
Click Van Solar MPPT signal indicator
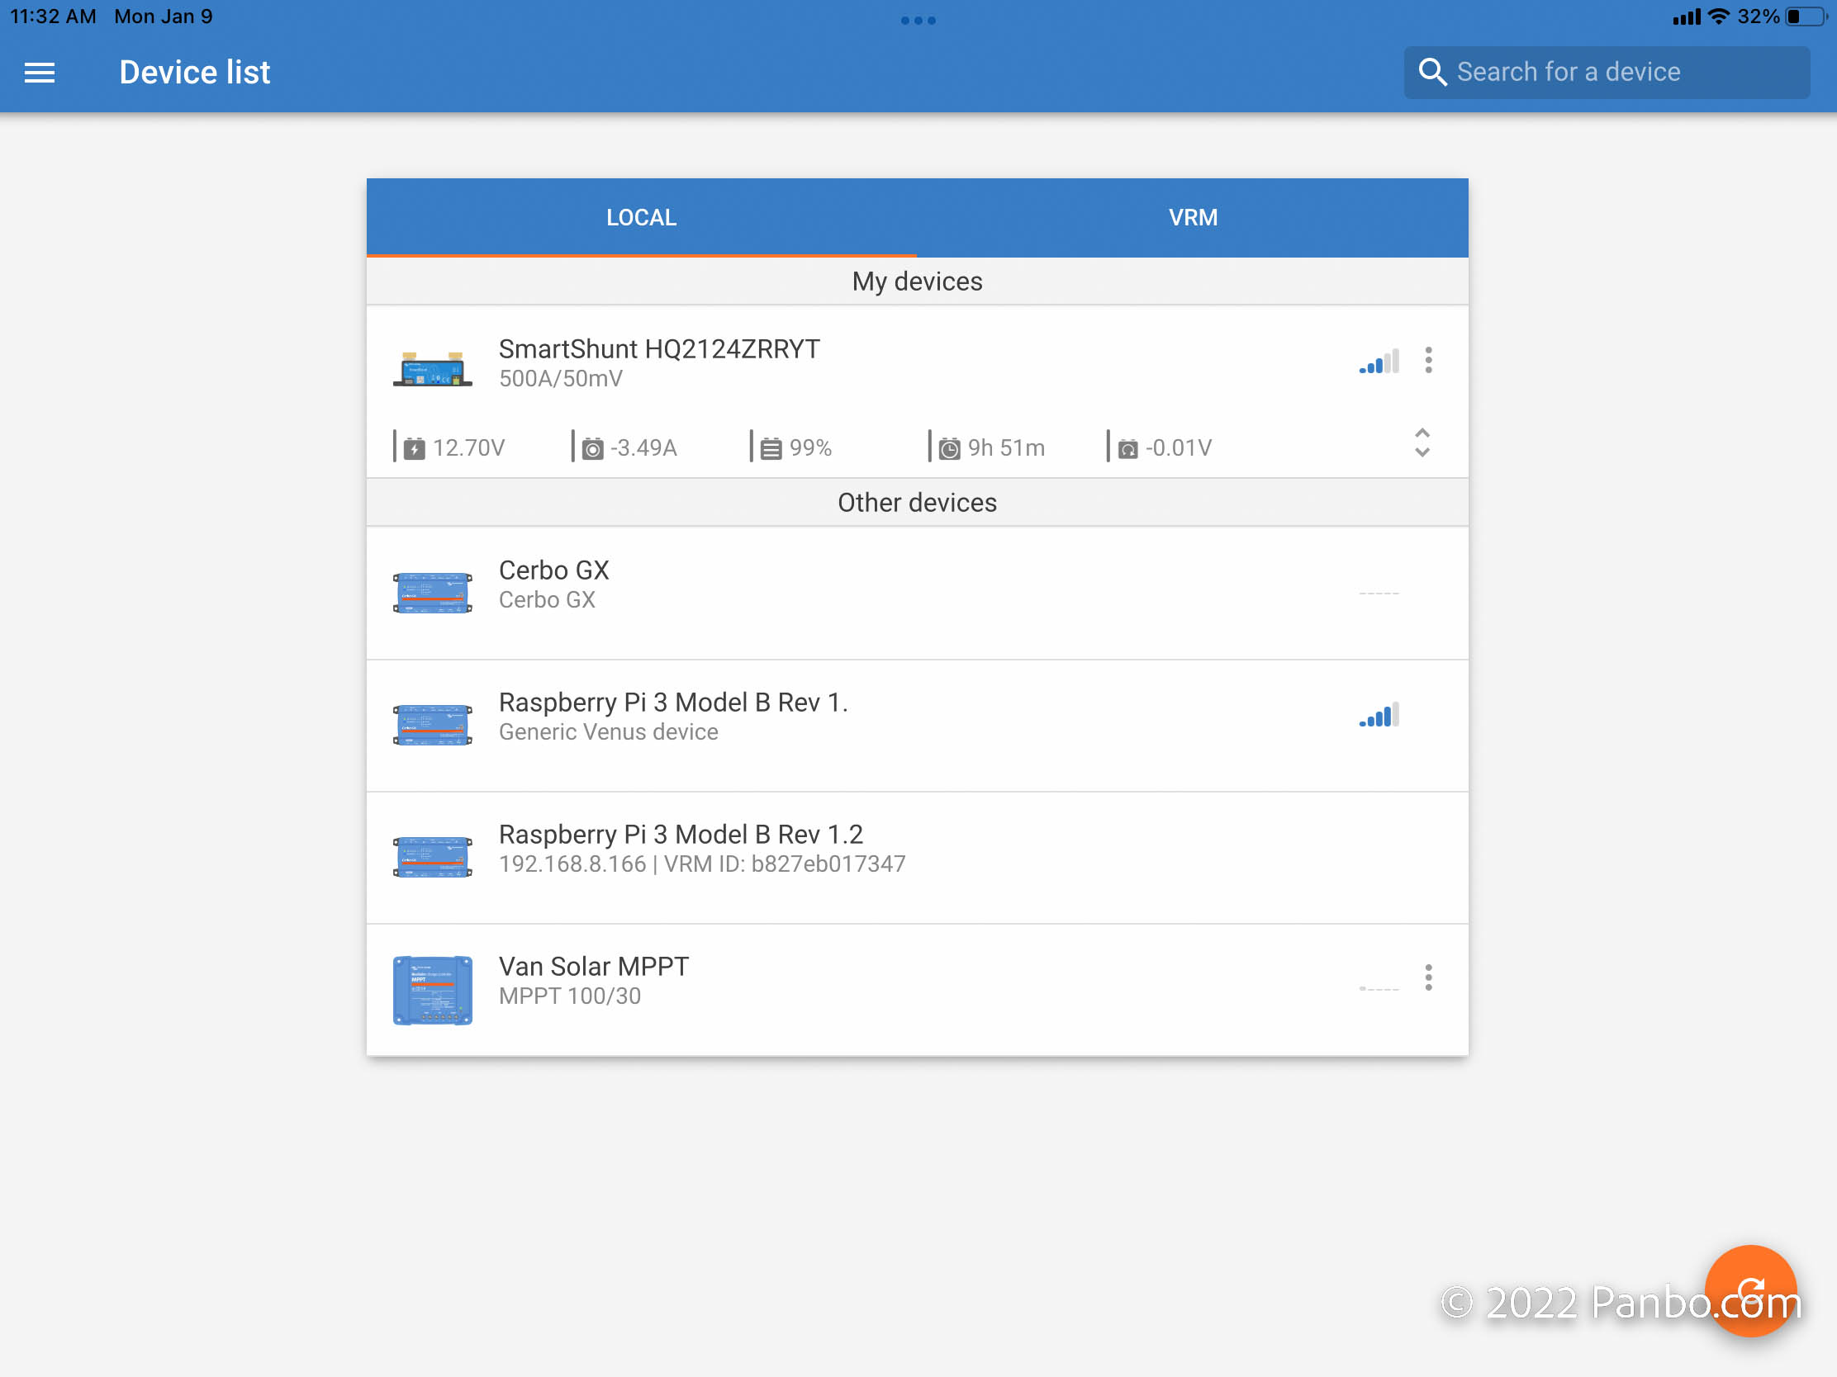(1379, 988)
